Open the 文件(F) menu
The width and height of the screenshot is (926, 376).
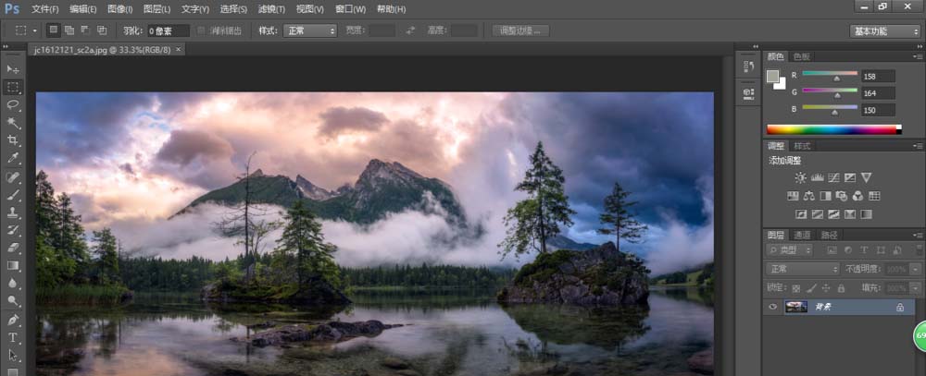[x=44, y=9]
